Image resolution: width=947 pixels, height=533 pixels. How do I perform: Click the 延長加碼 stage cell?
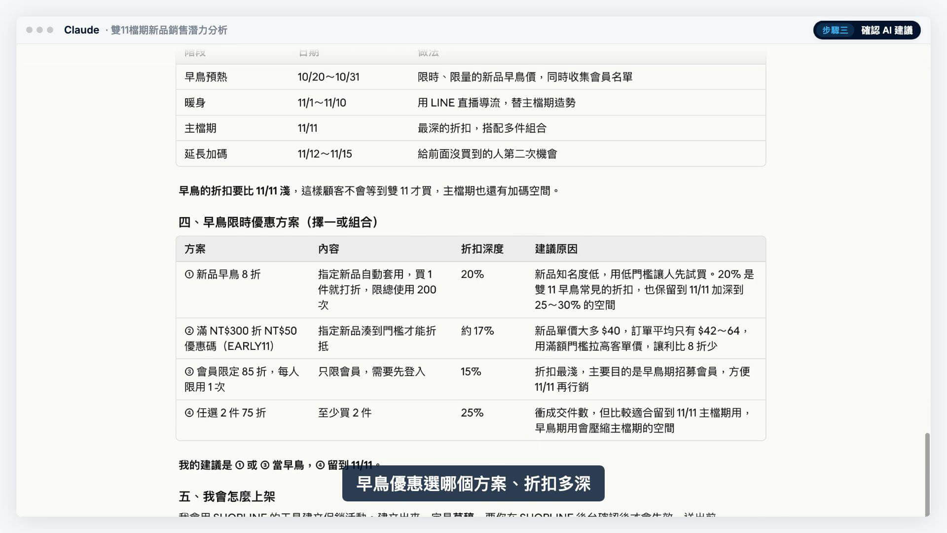point(206,154)
